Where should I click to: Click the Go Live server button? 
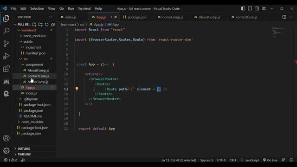coord(270,160)
